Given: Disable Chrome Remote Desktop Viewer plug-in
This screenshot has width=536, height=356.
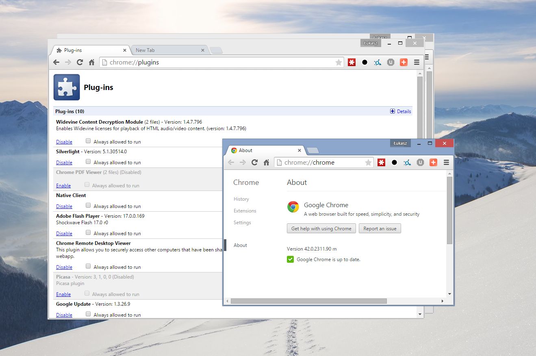Looking at the screenshot, I should click(64, 267).
